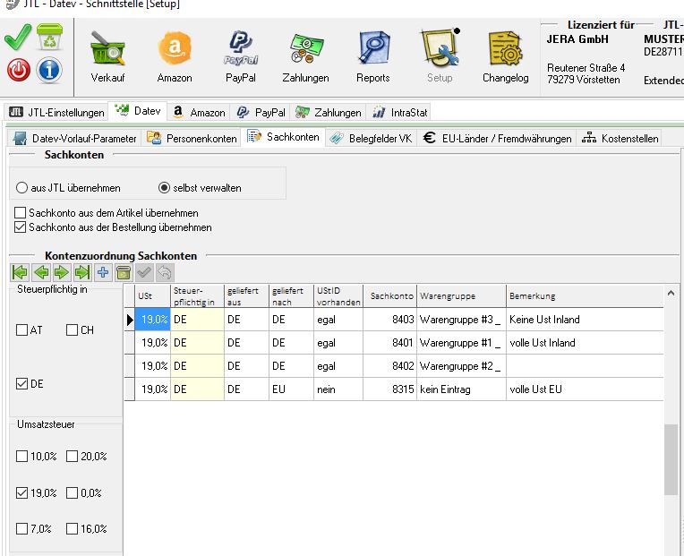Open Datev-Vorlauf-Parameter sub-tab
The width and height of the screenshot is (684, 556).
(74, 139)
